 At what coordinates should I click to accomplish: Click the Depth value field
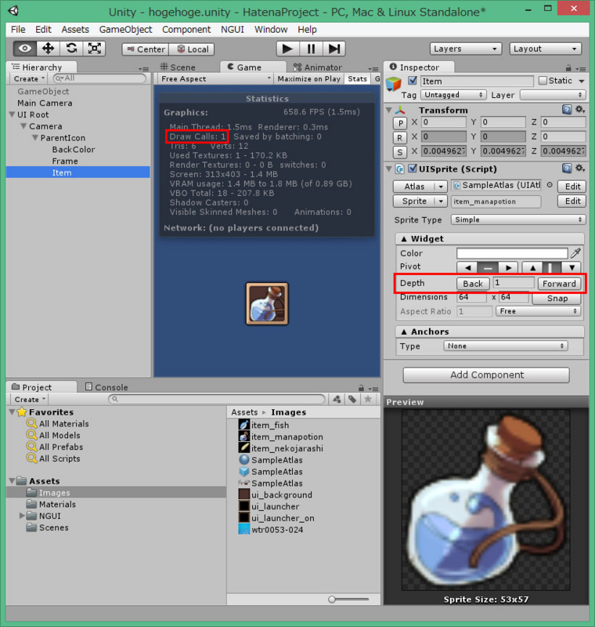(514, 283)
